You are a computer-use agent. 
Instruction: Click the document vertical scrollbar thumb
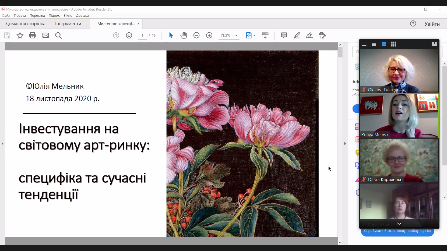click(x=340, y=52)
